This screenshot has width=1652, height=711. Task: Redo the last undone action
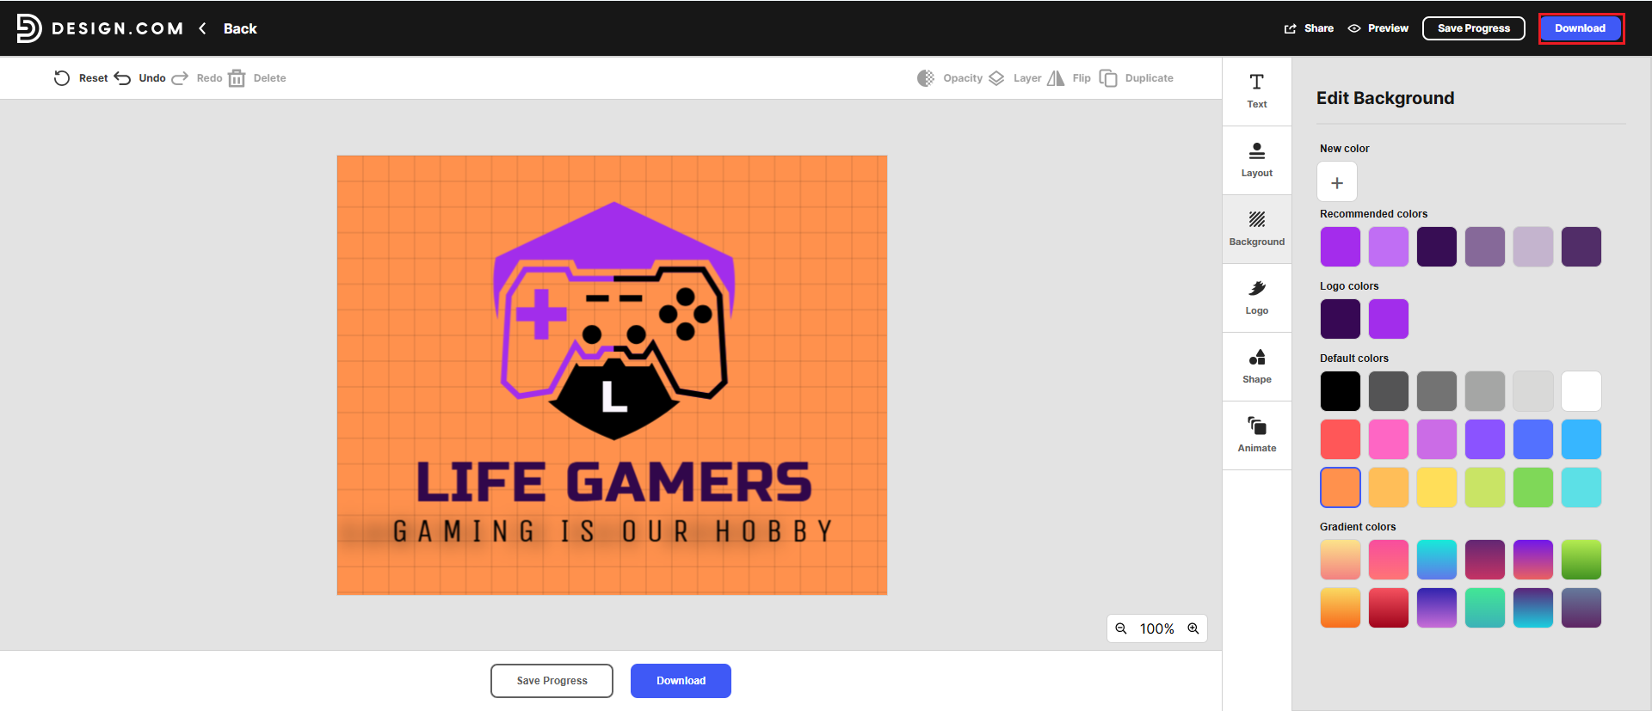coord(180,78)
